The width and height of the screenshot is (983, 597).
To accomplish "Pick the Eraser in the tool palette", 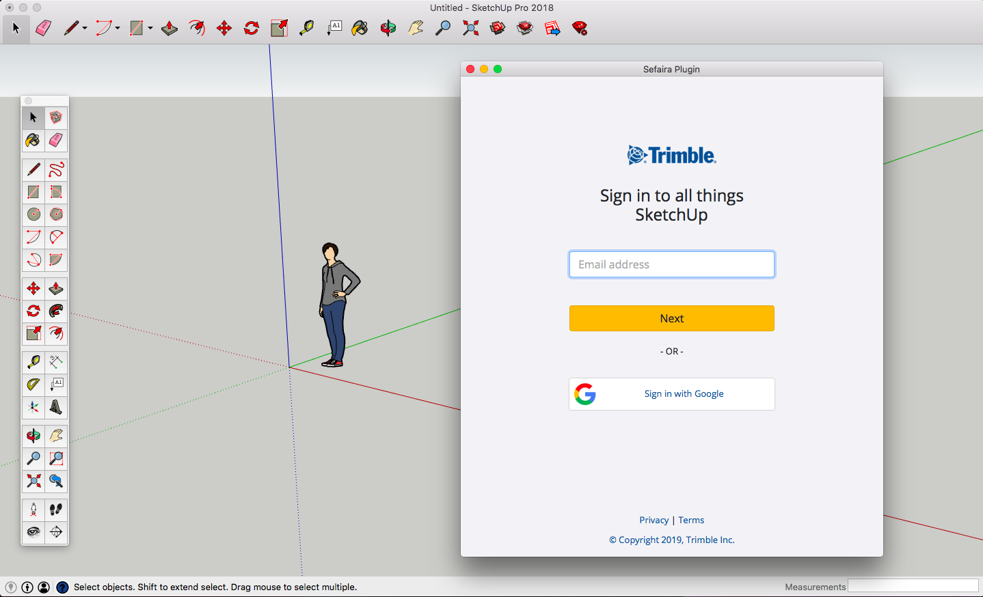I will click(x=56, y=140).
